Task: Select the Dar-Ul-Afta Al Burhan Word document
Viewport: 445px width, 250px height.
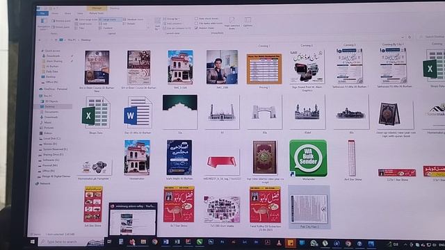Action: (138, 115)
